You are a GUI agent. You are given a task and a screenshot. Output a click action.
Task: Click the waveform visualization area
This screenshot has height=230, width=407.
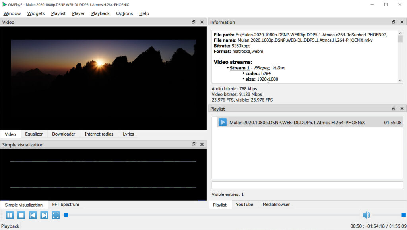103,174
